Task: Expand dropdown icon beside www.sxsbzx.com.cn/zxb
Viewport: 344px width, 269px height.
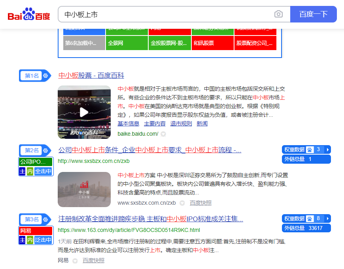Action: (x=182, y=203)
